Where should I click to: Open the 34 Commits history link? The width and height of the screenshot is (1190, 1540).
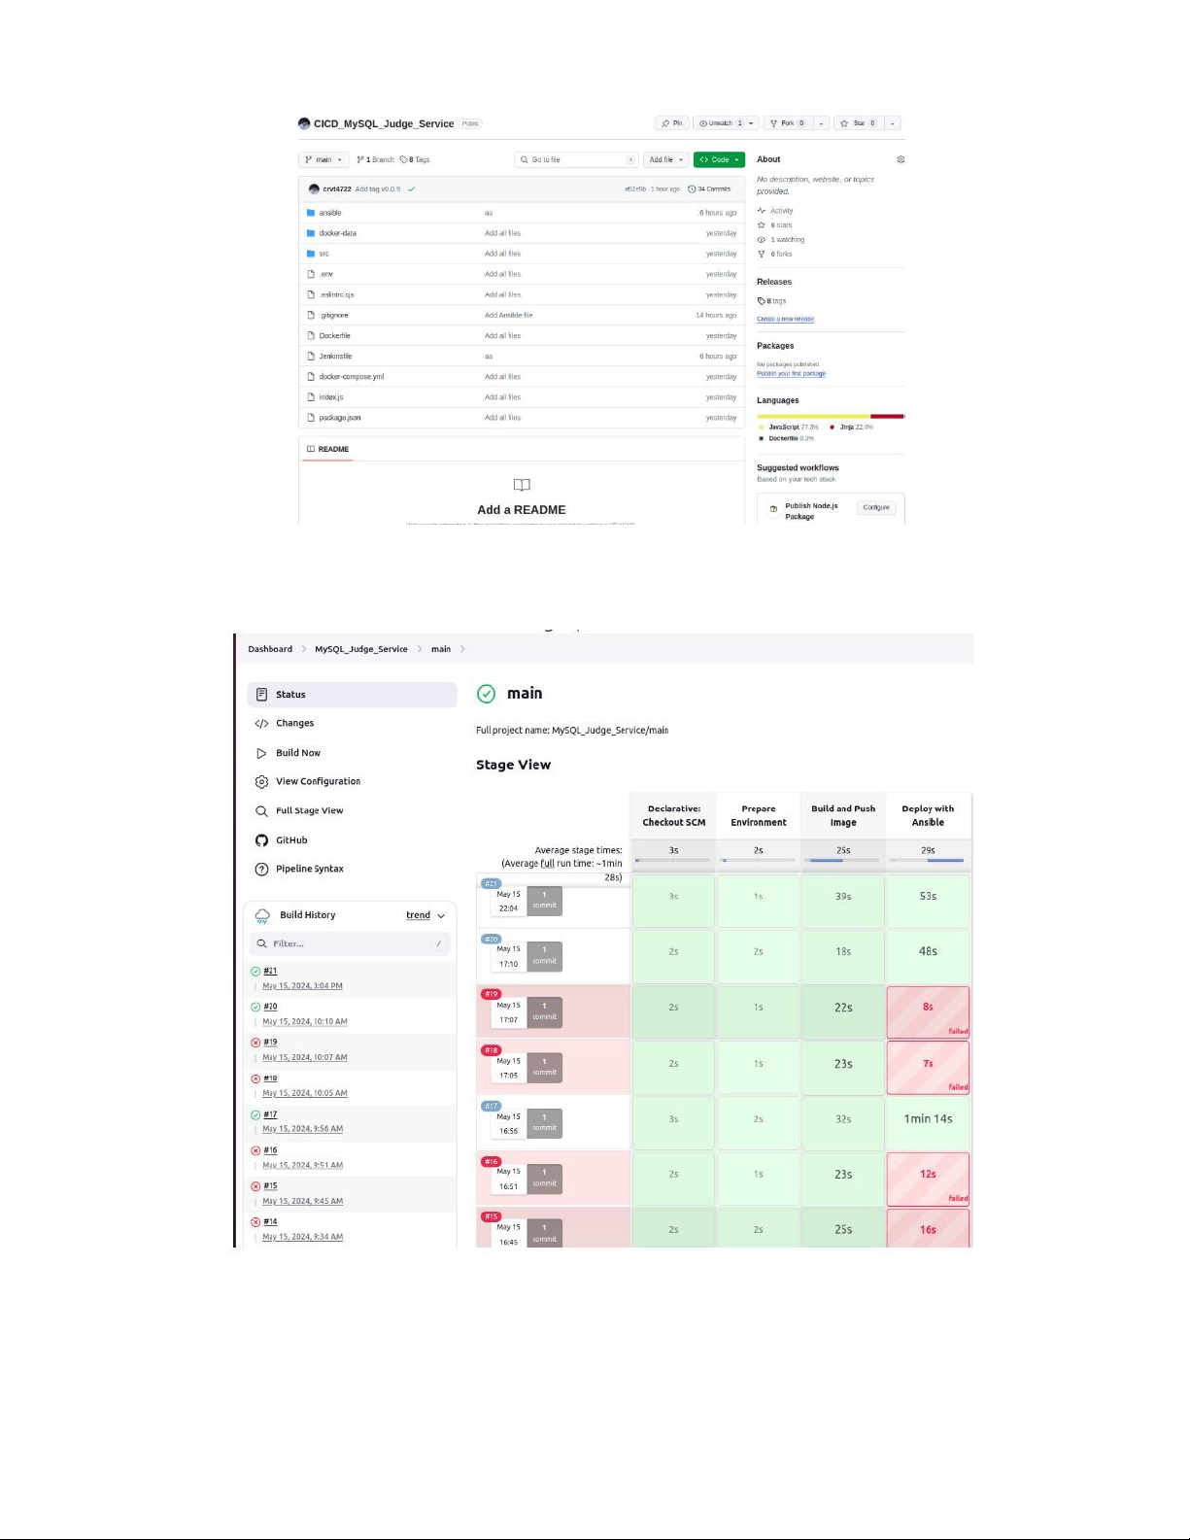709,188
